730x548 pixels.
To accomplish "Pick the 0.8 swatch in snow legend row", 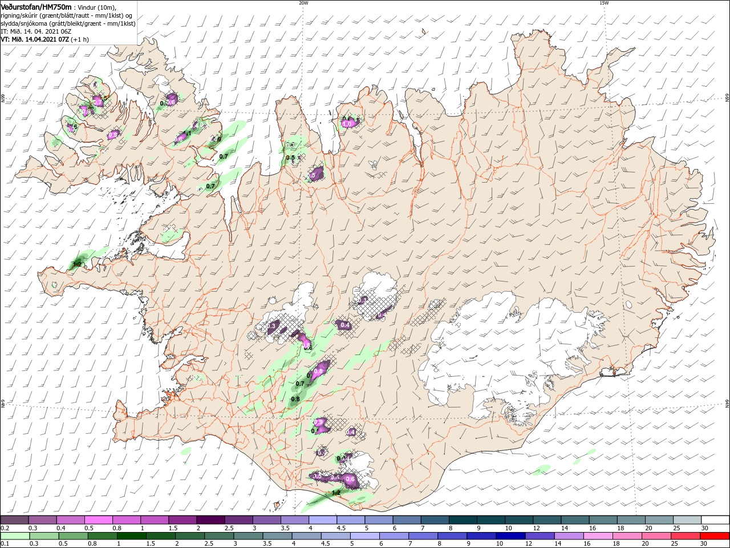I will 126,520.
